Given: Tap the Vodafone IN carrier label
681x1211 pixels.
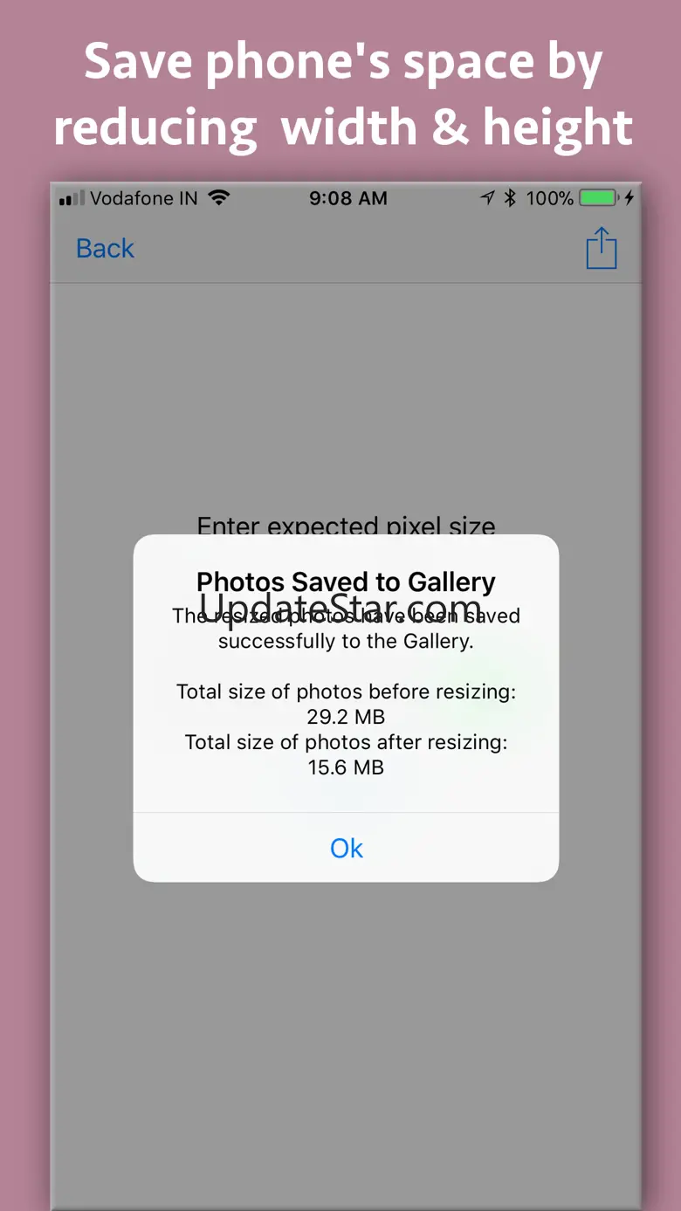Looking at the screenshot, I should (144, 198).
